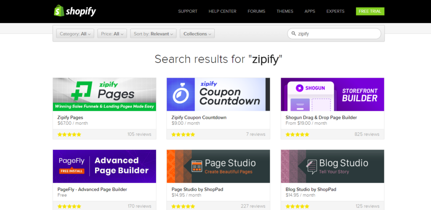431x210 pixels.
Task: Open the Shogun Storefront Builder banner
Action: (333, 94)
